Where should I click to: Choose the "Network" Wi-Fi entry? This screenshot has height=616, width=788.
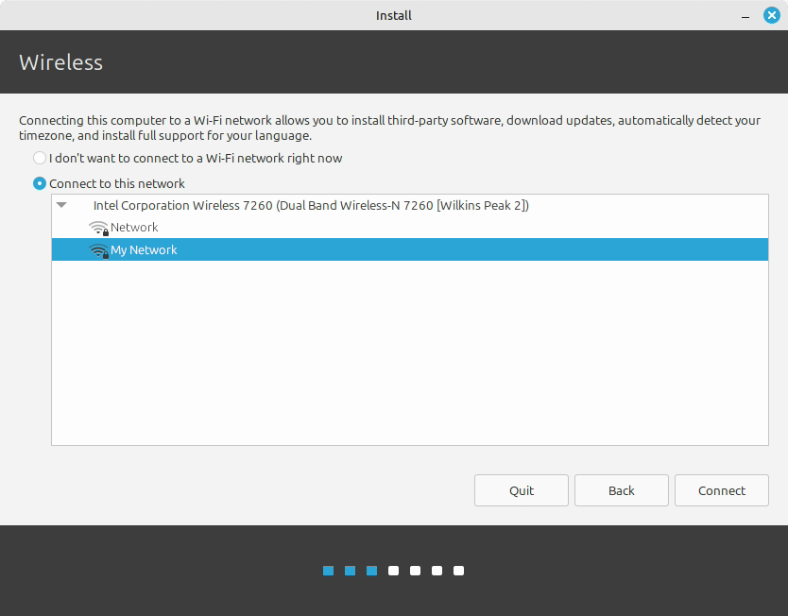(134, 228)
